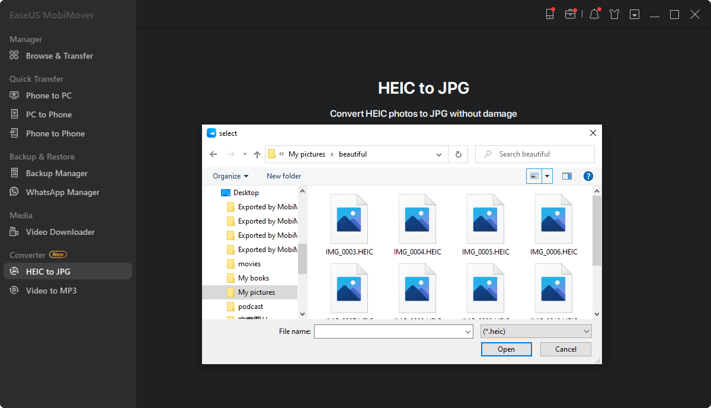The image size is (711, 408).
Task: Click the PC to Phone icon
Action: pyautogui.click(x=14, y=114)
